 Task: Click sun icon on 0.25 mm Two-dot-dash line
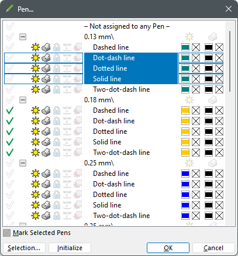click(x=36, y=216)
